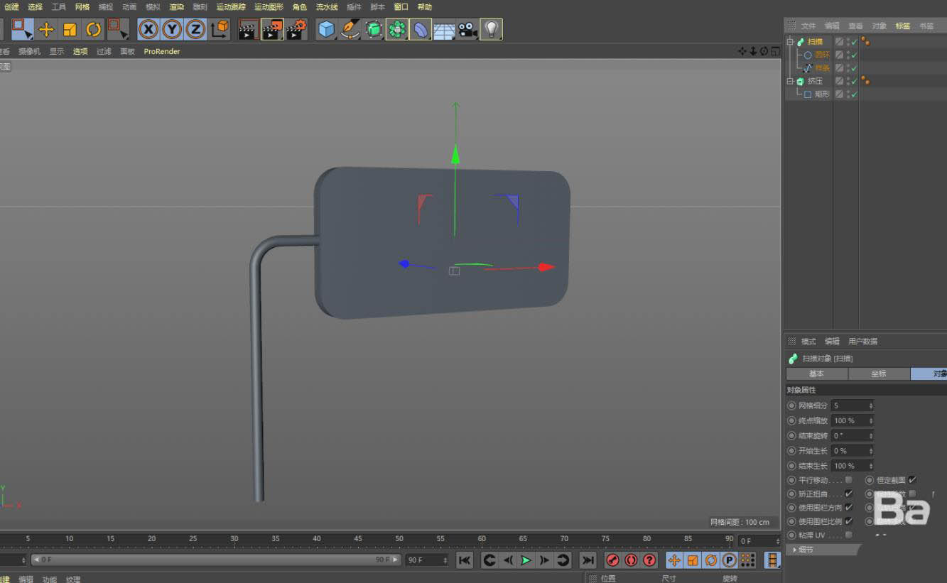This screenshot has width=947, height=583.
Task: Select the Rotate tool in the toolbar
Action: [93, 29]
